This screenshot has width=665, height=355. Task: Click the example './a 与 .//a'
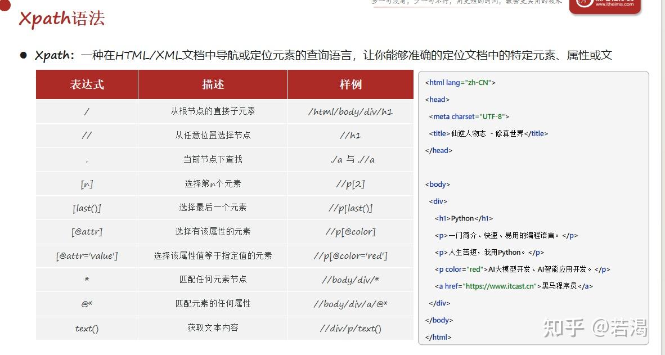(x=352, y=160)
